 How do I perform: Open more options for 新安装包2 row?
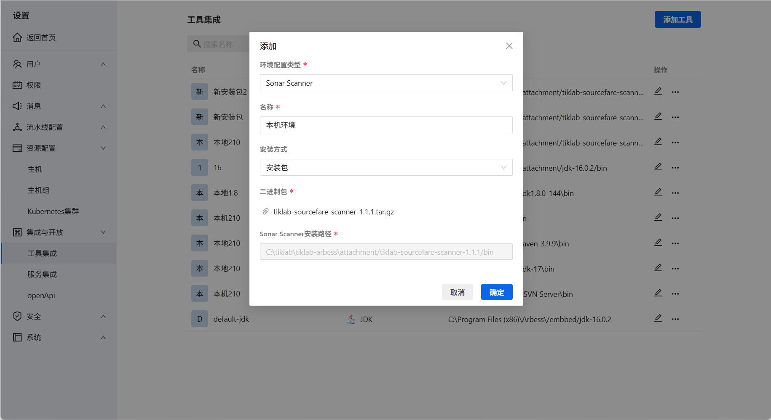675,92
